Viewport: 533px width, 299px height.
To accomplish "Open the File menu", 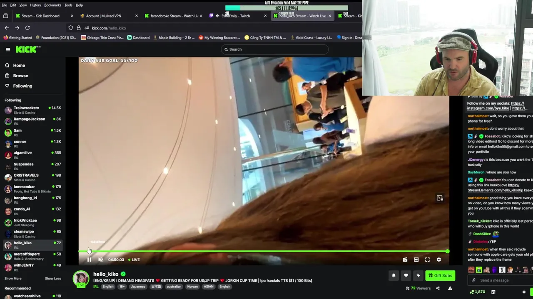I will point(4,5).
